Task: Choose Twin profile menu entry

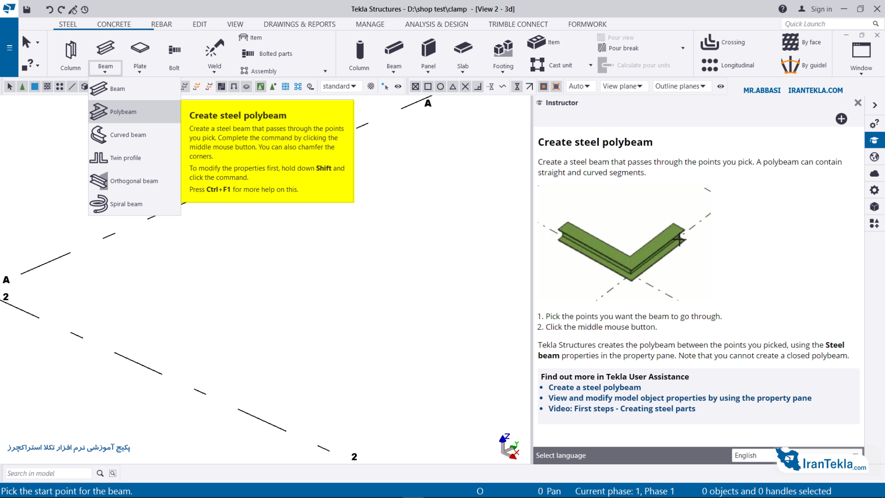Action: 135,158
